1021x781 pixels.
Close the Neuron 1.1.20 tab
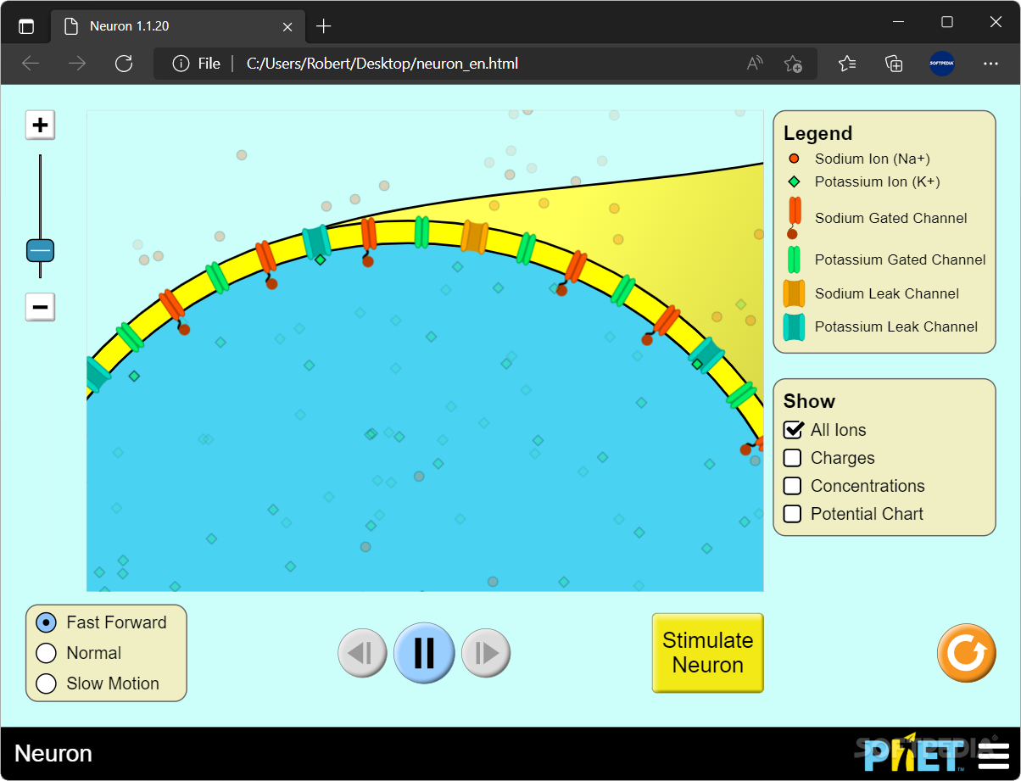click(x=287, y=26)
